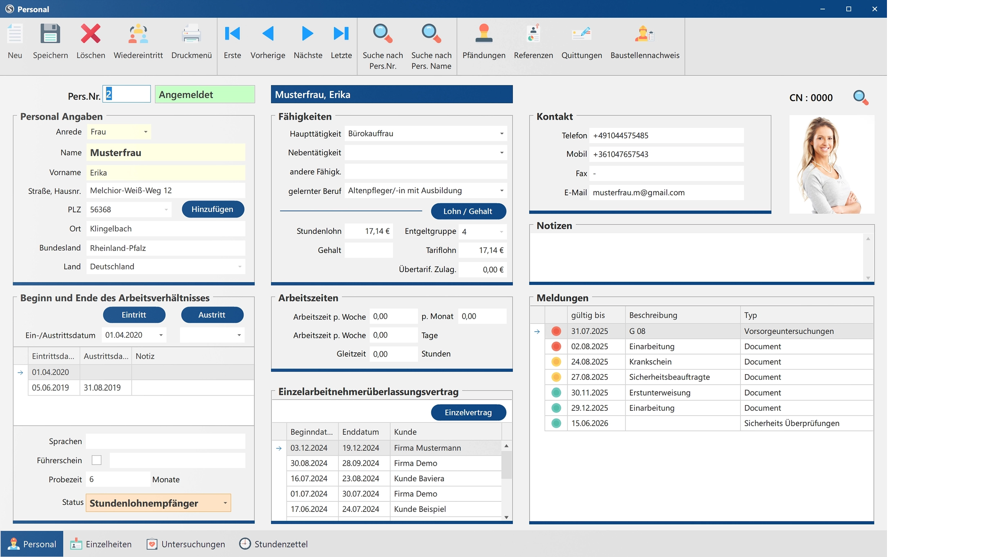Open the Entgeltgruppe dropdown
Image resolution: width=991 pixels, height=557 pixels.
click(501, 232)
